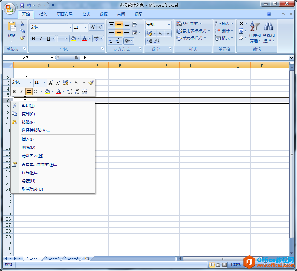Toggle Italic in the ribbon font group
The image size is (297, 271).
(x=41, y=39)
